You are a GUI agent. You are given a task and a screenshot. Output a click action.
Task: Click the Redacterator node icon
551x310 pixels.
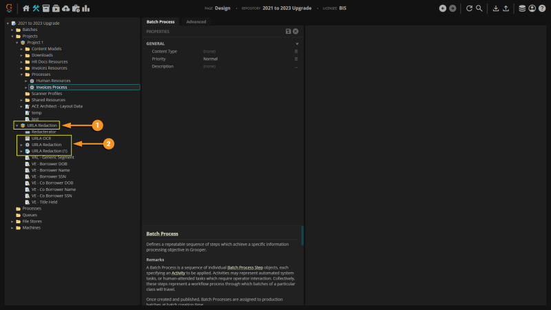click(28, 132)
